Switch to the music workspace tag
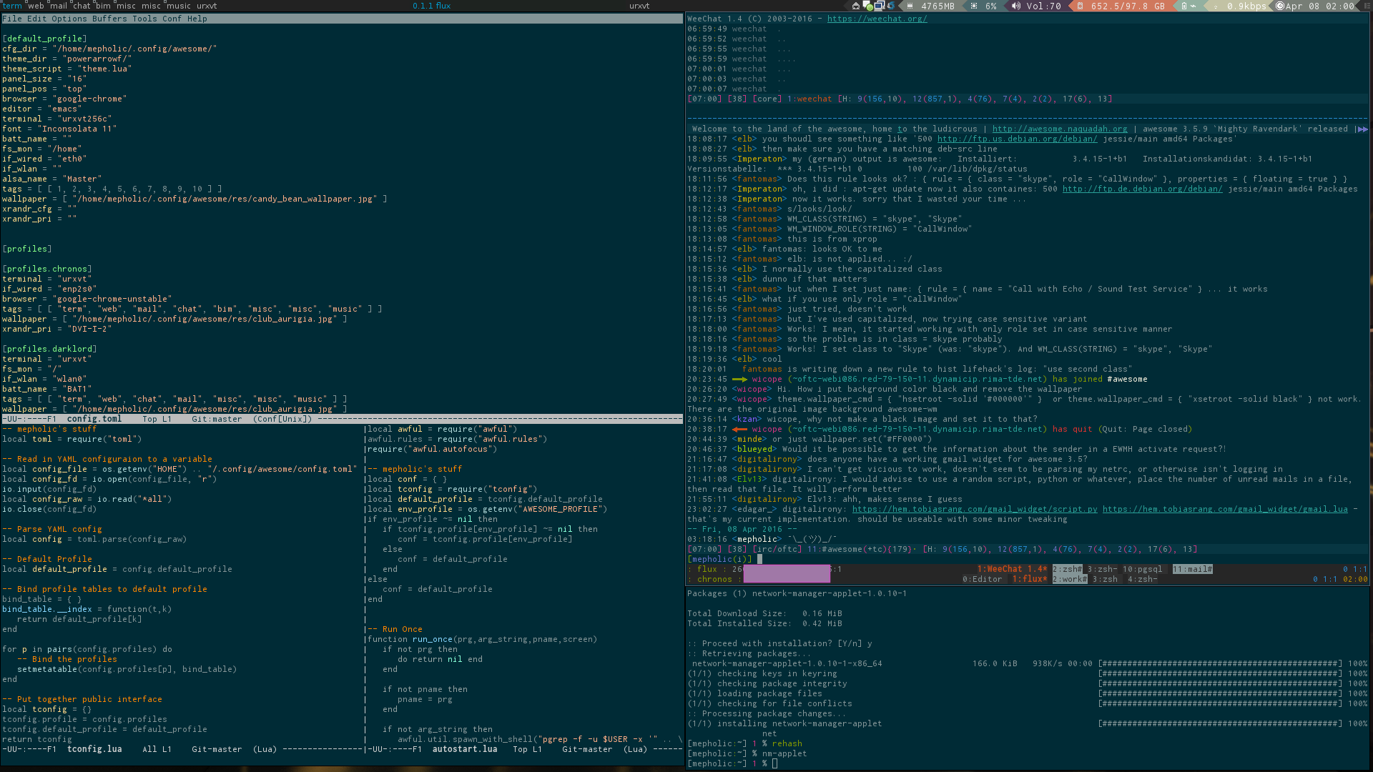Viewport: 1373px width, 772px height. (x=179, y=6)
